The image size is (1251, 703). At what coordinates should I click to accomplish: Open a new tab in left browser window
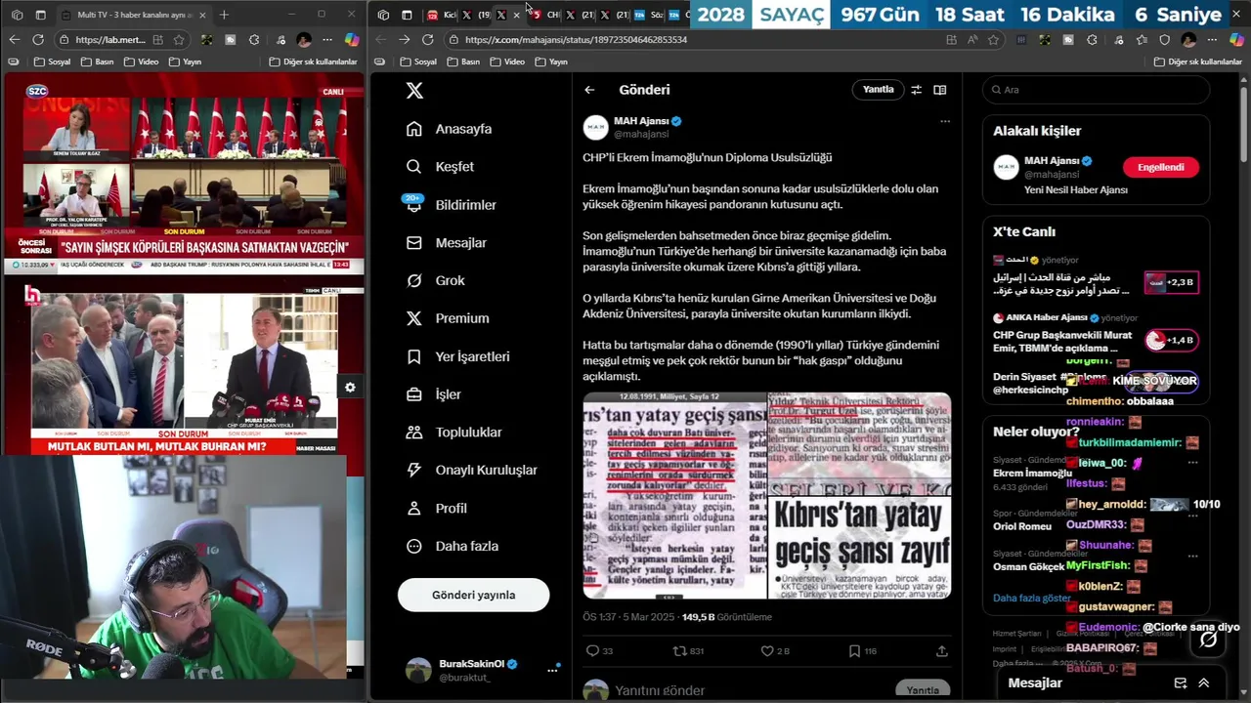(224, 15)
